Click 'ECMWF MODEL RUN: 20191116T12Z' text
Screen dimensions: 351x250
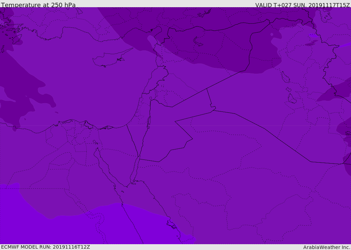[46, 247]
